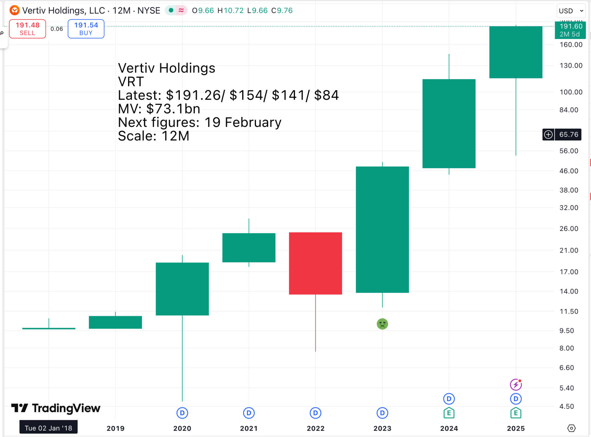Click the chart settings hexagon icon
The image size is (591, 437).
[571, 428]
